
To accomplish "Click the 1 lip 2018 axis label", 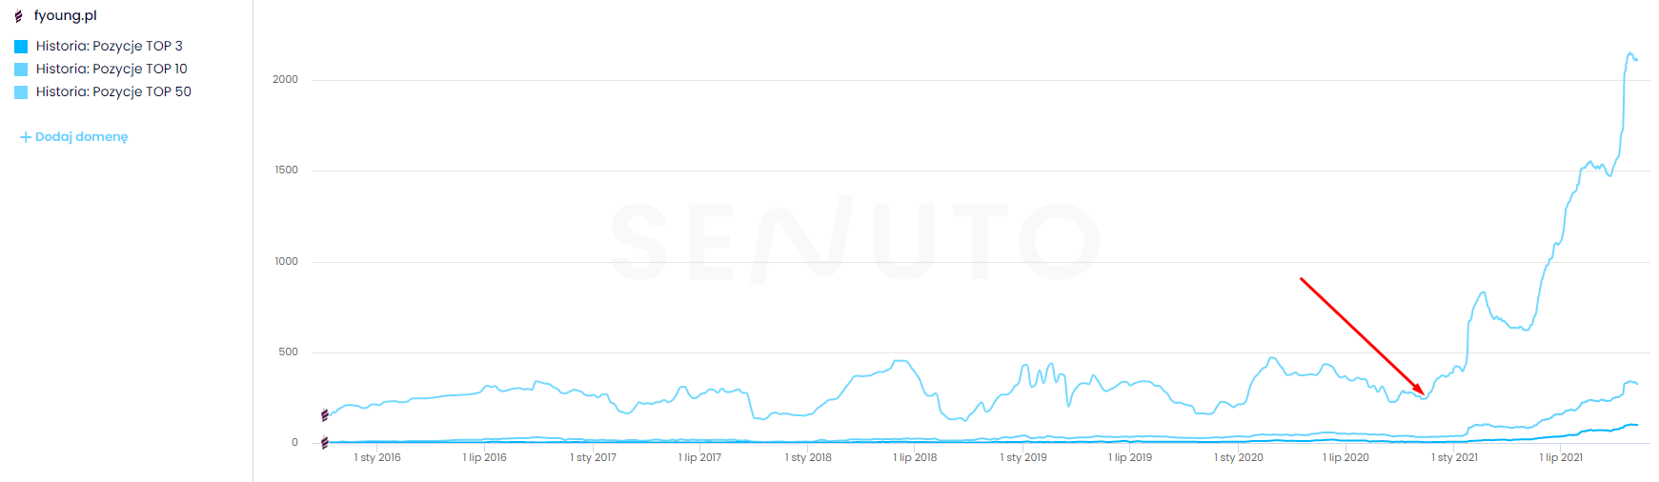I will pos(915,458).
